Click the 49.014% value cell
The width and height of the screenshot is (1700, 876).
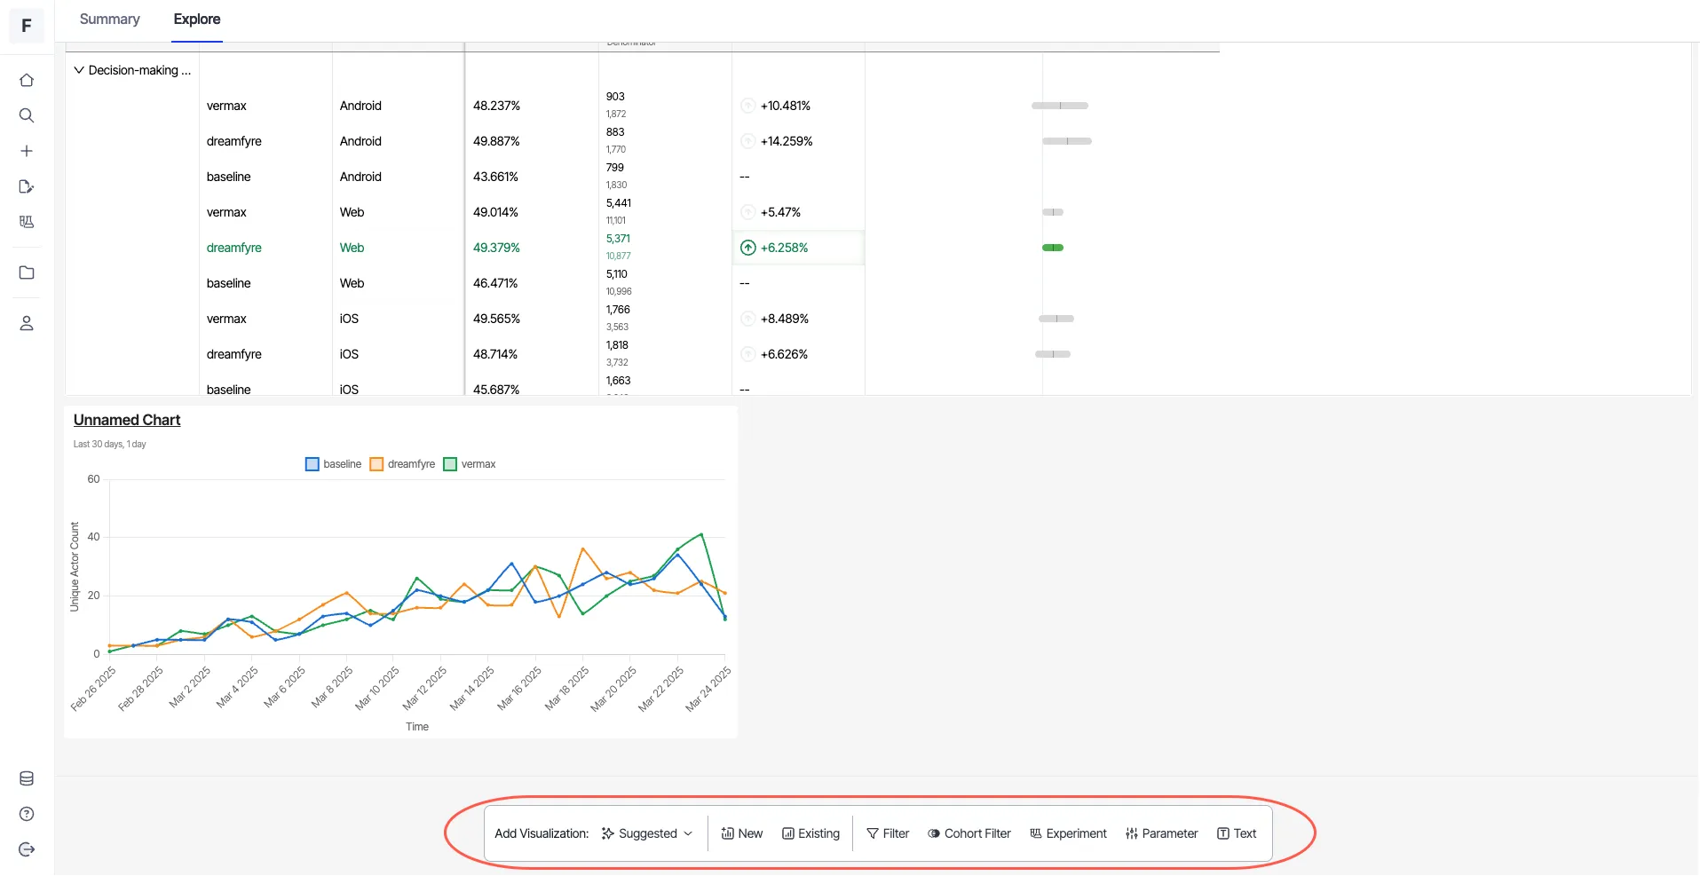point(495,212)
